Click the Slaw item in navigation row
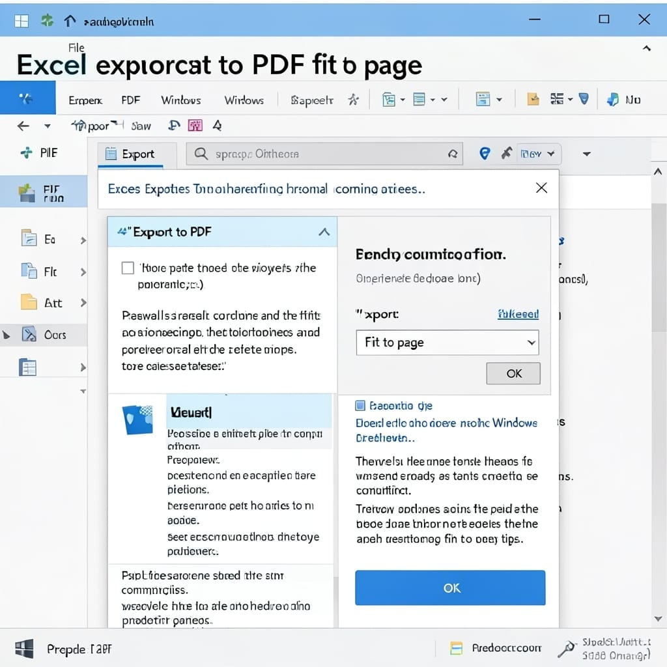Screen dimensions: 667x667 141,126
